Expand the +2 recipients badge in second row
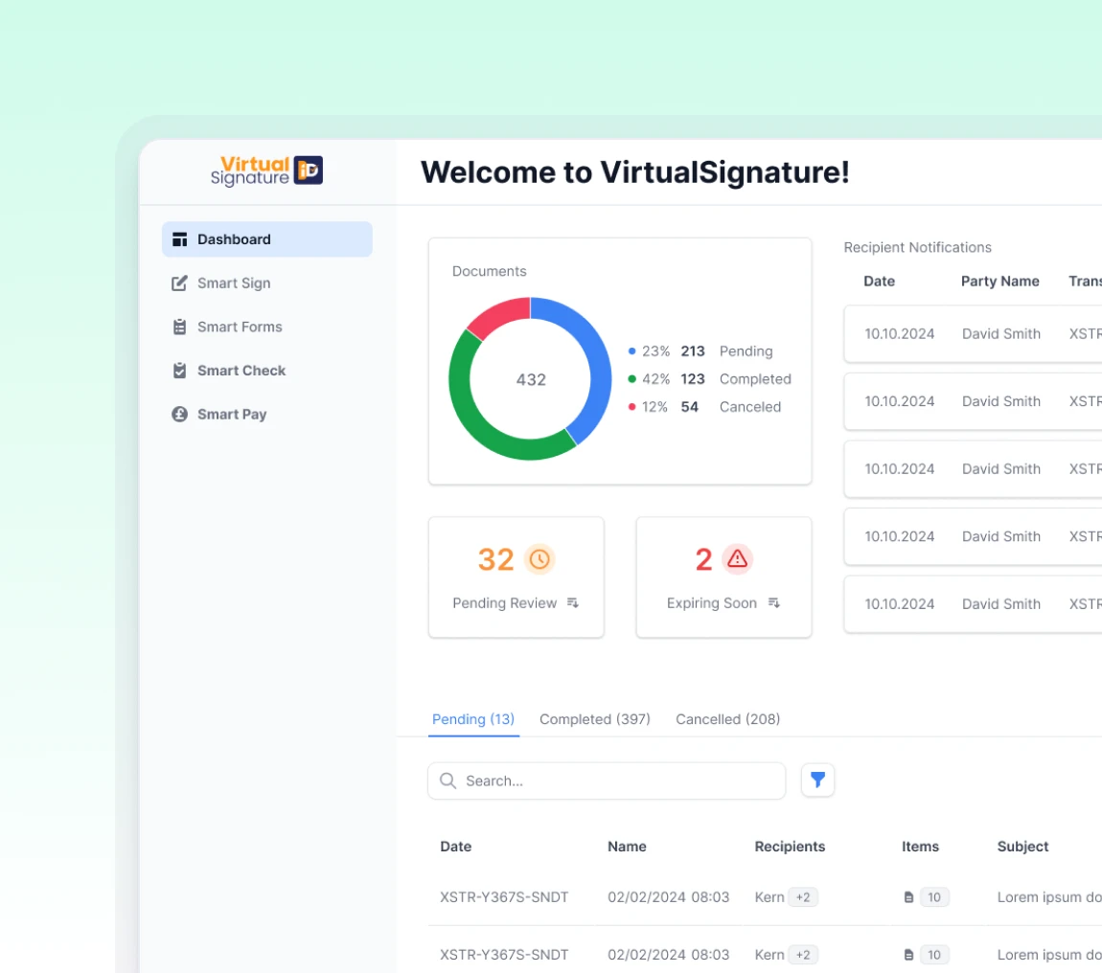The image size is (1102, 973). click(803, 955)
